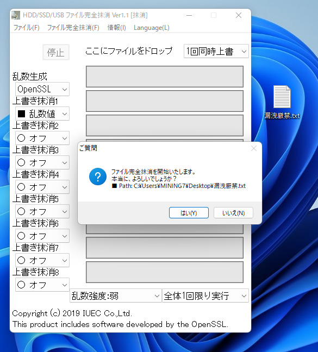318x352 pixels.
Task: Click the 停止 stop button
Action: (x=56, y=52)
